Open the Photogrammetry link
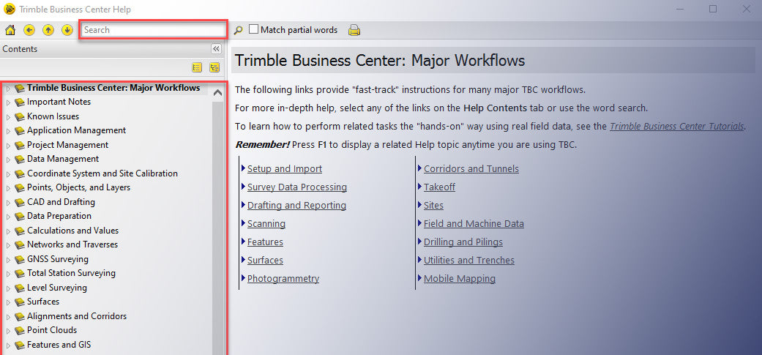The image size is (762, 355). (x=283, y=279)
